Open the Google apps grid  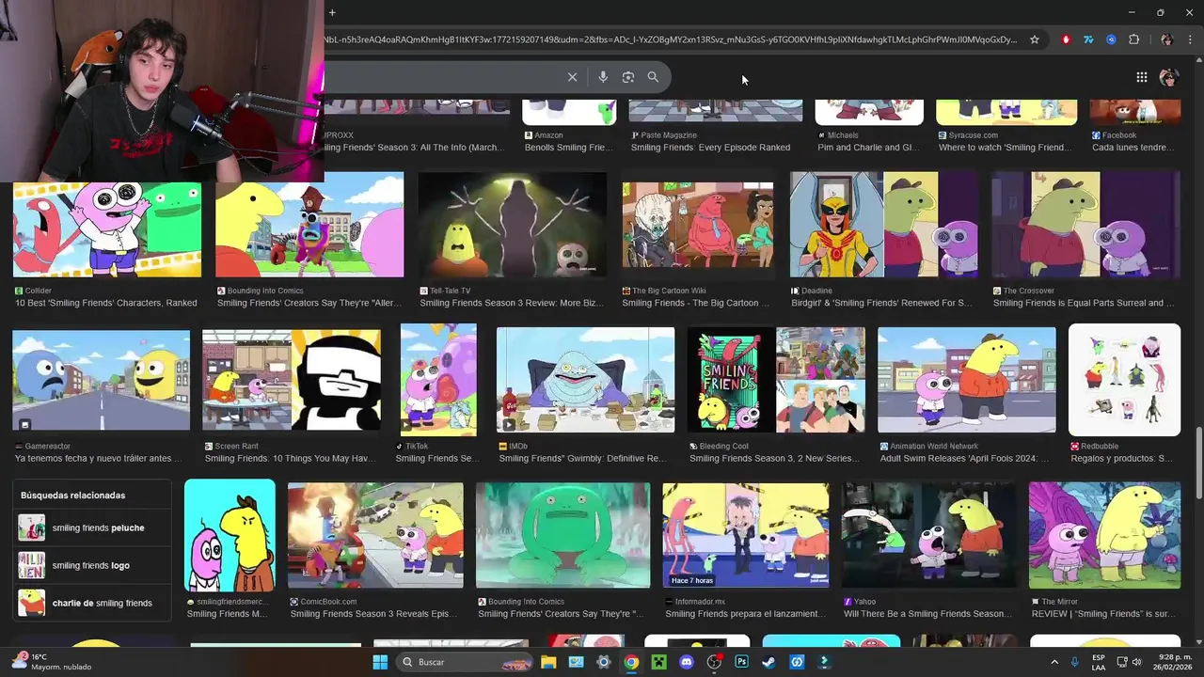(1141, 77)
